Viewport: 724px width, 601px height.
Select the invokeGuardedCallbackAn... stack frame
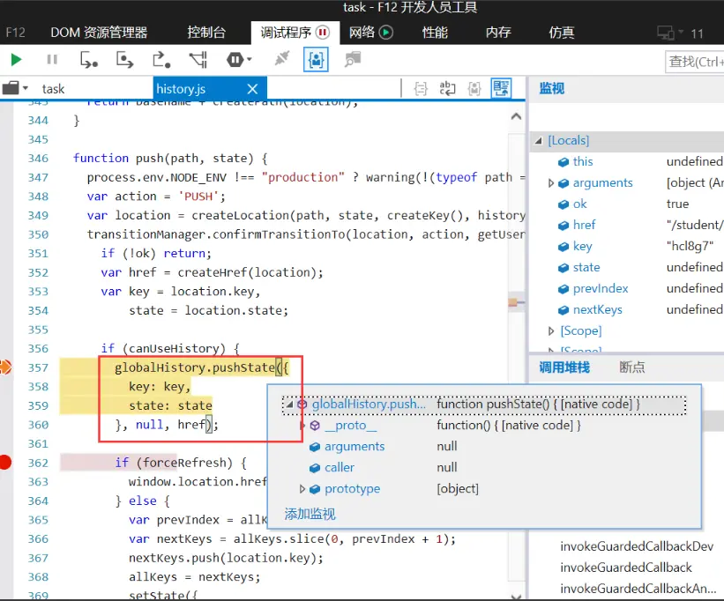638,589
